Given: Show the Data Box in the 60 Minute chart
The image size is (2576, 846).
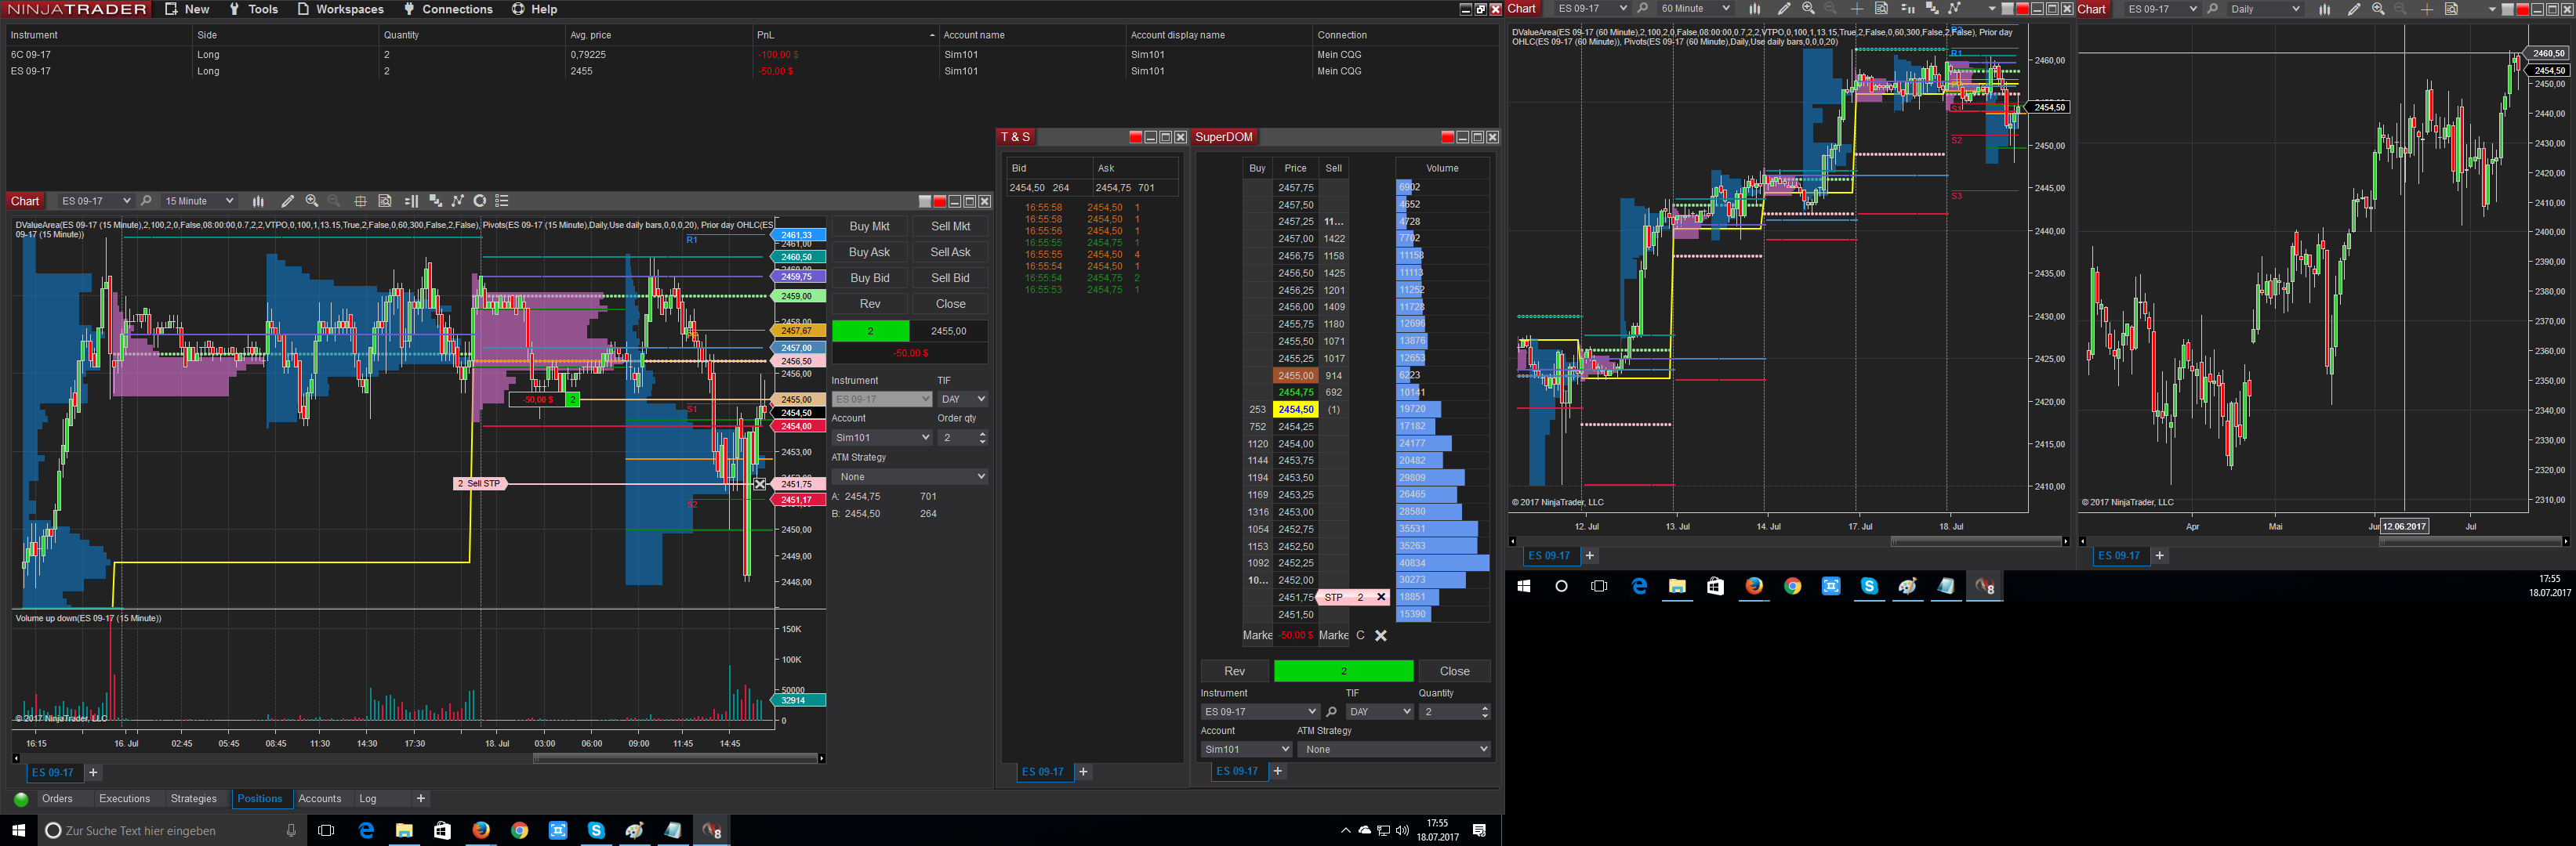Looking at the screenshot, I should click(1881, 9).
